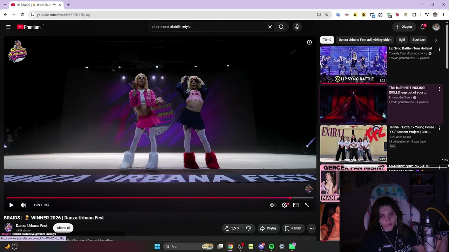Start voice search with the microphone

297,27
